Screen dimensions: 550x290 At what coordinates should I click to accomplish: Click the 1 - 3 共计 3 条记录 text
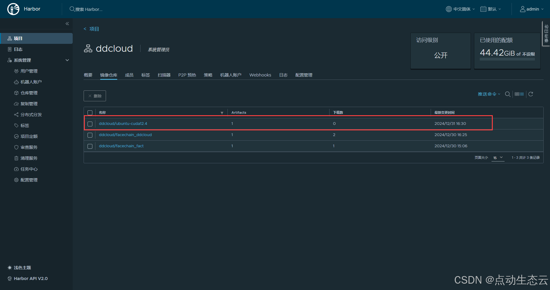(x=526, y=158)
